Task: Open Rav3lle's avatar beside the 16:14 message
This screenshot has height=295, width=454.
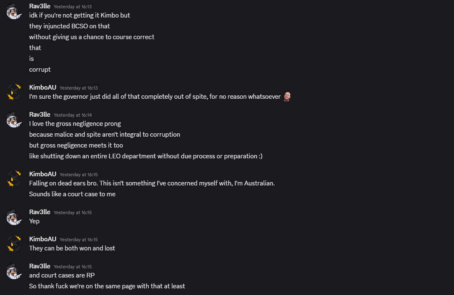Action: [x=14, y=119]
